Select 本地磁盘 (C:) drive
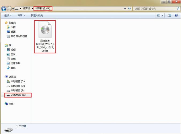Image resolution: width=181 pixels, height=134 pixels. (x=17, y=81)
